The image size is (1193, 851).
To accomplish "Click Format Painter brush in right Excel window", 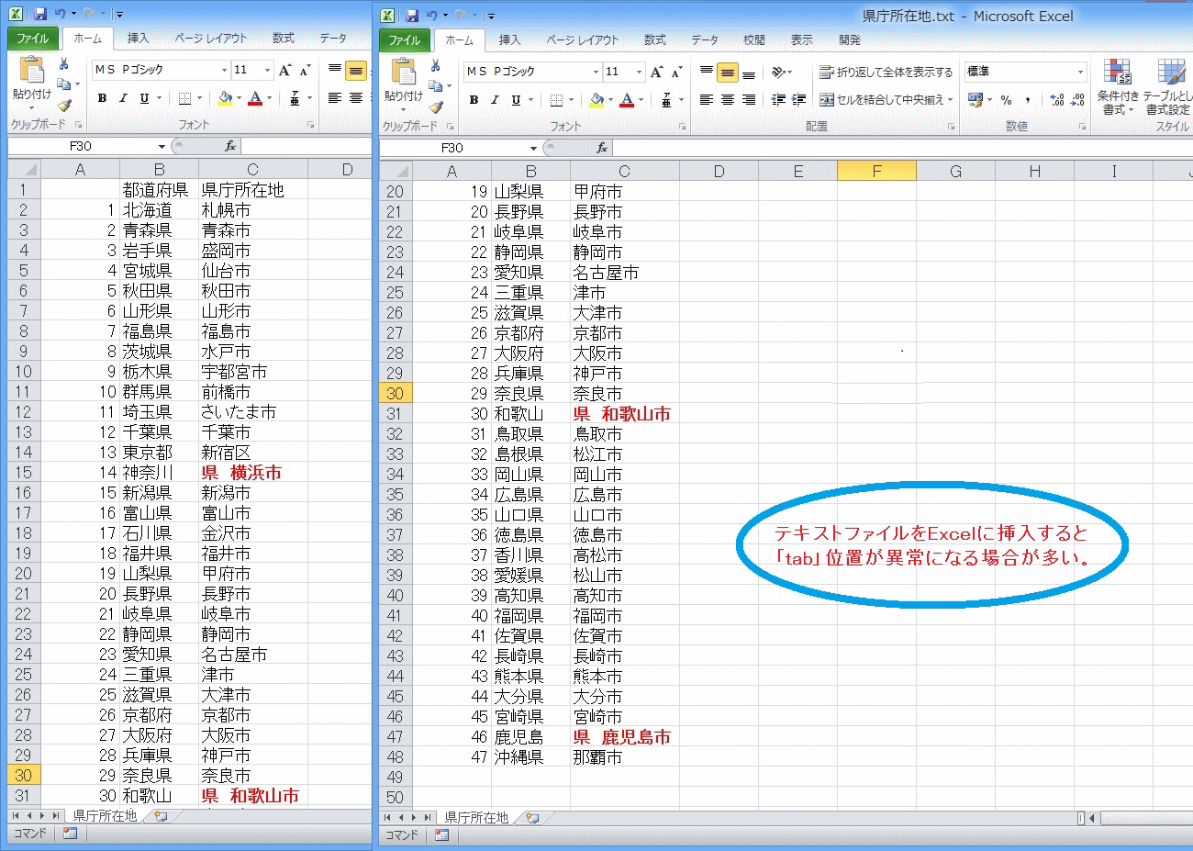I will pos(436,106).
